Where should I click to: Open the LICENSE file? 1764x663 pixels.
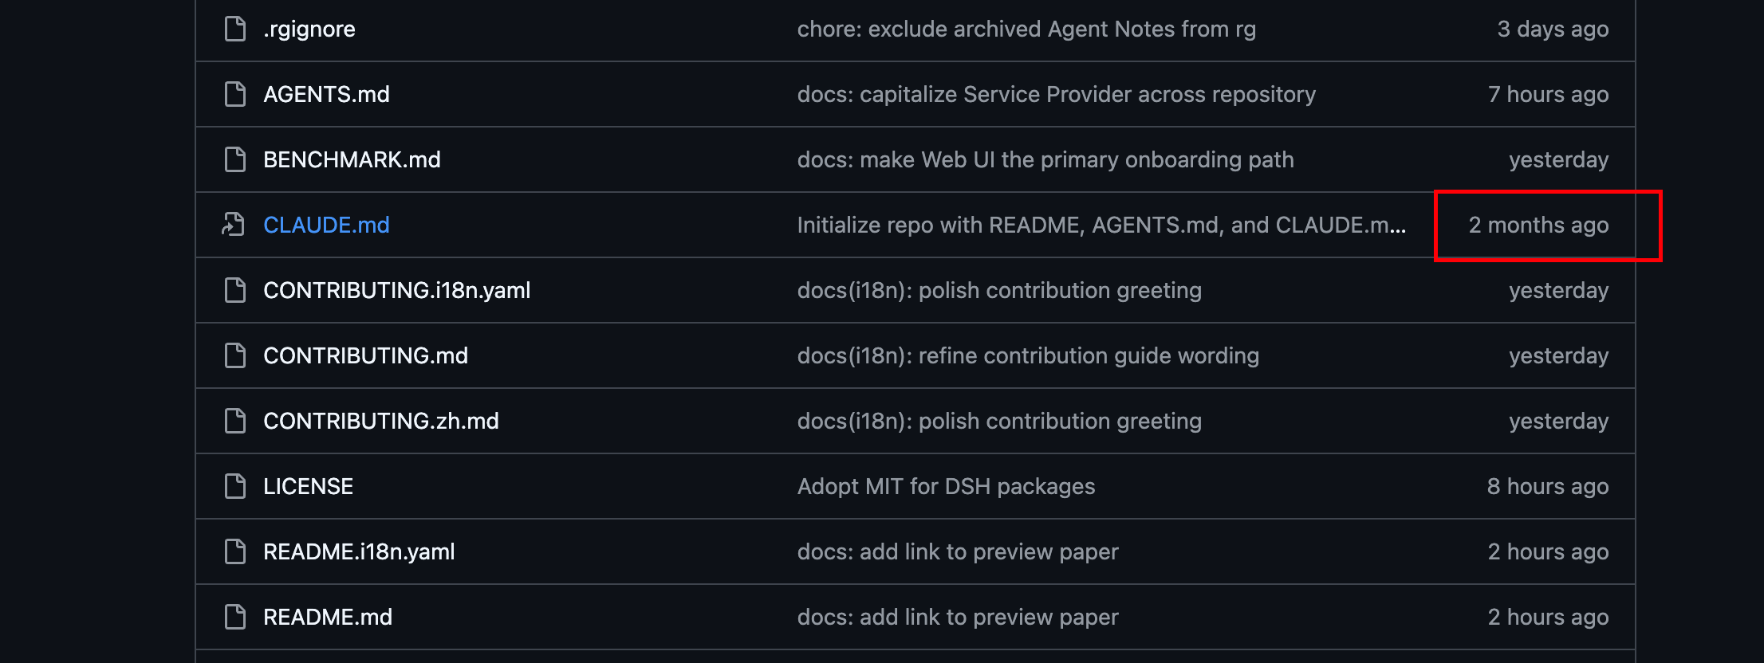(x=308, y=486)
